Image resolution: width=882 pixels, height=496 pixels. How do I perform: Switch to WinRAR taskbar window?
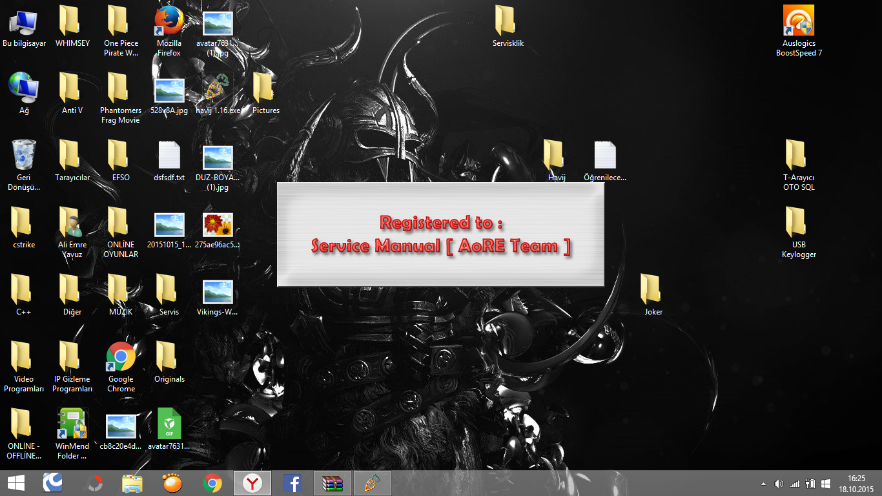coord(333,483)
